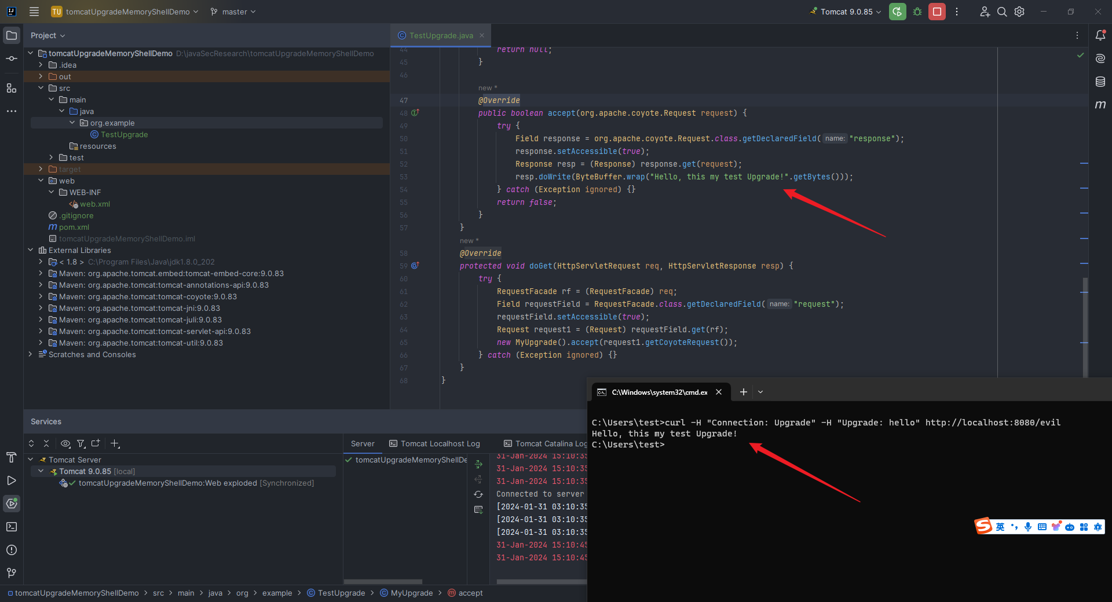Expand the out folder
Screen dimensions: 1112x602
(41, 76)
